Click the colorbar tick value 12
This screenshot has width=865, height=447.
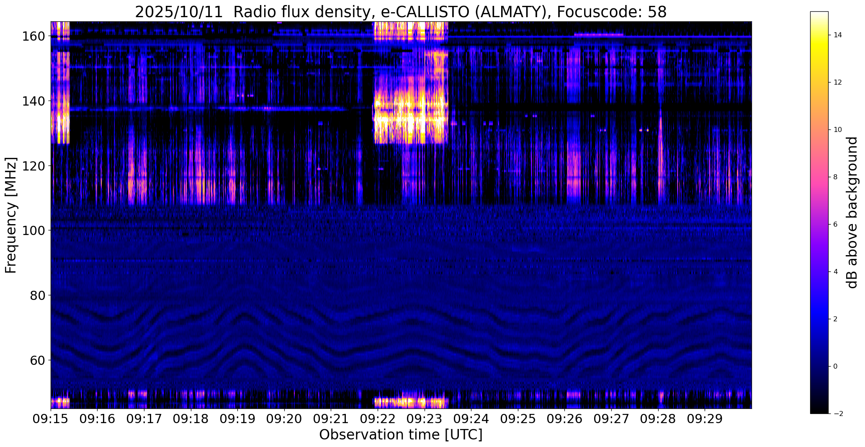[x=838, y=83]
